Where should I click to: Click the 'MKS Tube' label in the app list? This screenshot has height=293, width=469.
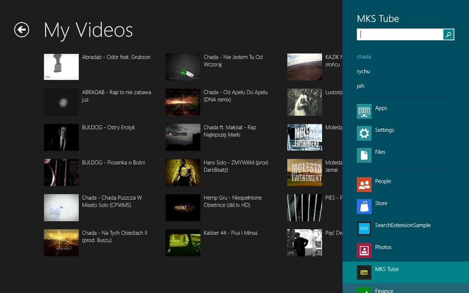(387, 269)
